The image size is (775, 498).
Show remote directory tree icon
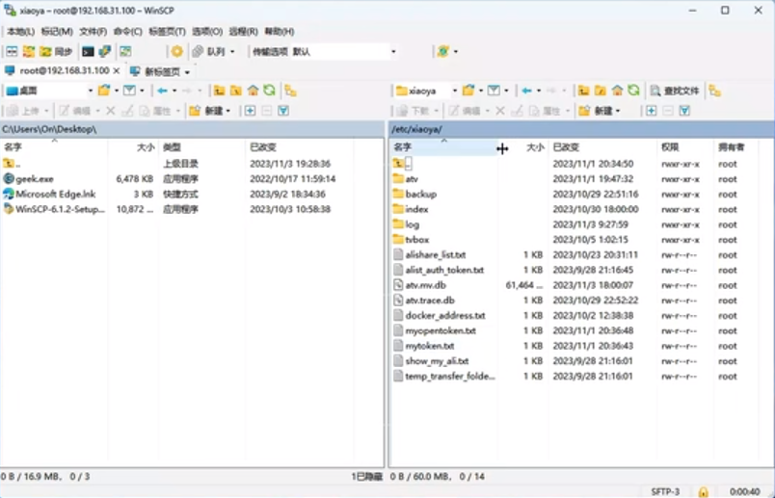[714, 91]
